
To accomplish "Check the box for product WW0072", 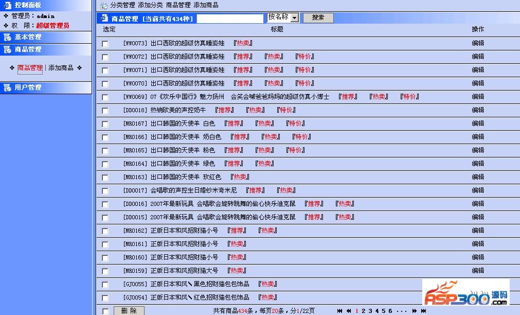I will coord(105,57).
